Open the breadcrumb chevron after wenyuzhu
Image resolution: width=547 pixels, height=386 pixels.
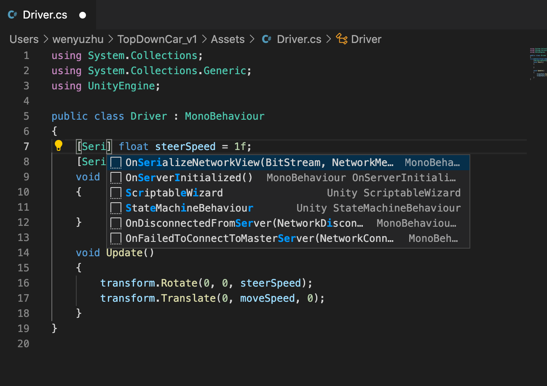[x=111, y=39]
